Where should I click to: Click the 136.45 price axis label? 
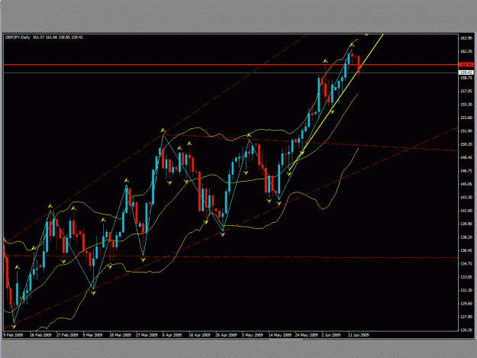click(466, 250)
